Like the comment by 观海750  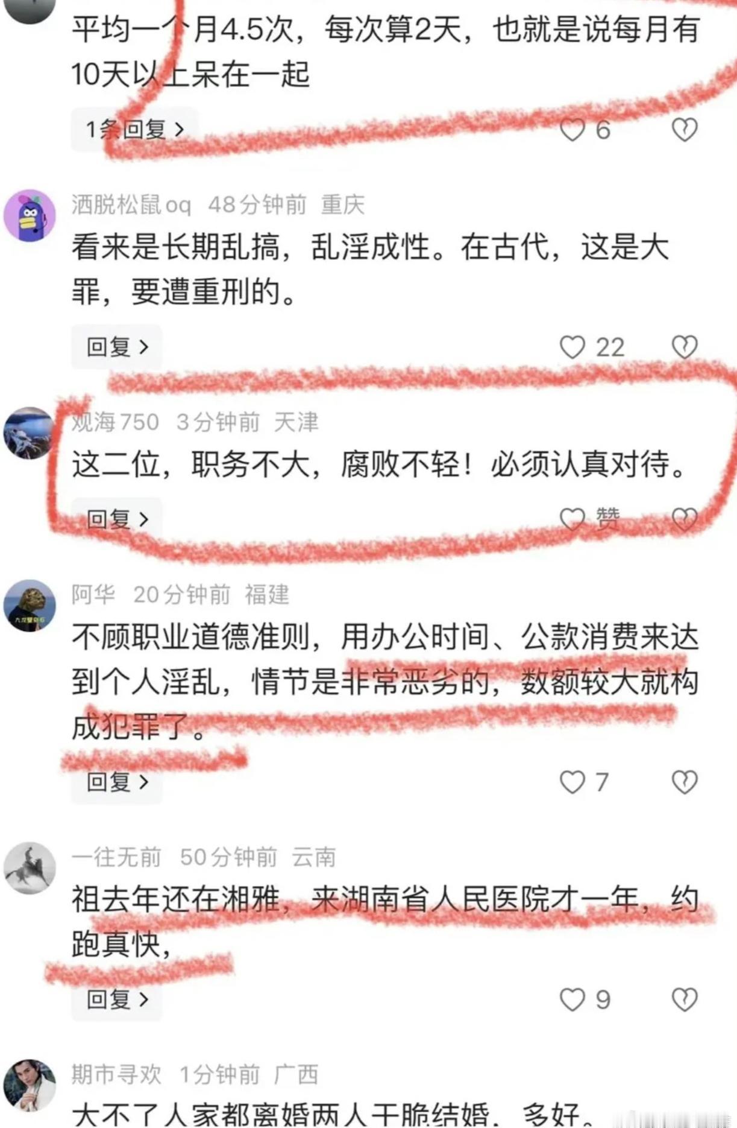pos(572,519)
